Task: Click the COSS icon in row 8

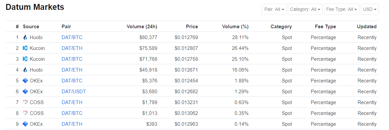Action: tap(25, 113)
